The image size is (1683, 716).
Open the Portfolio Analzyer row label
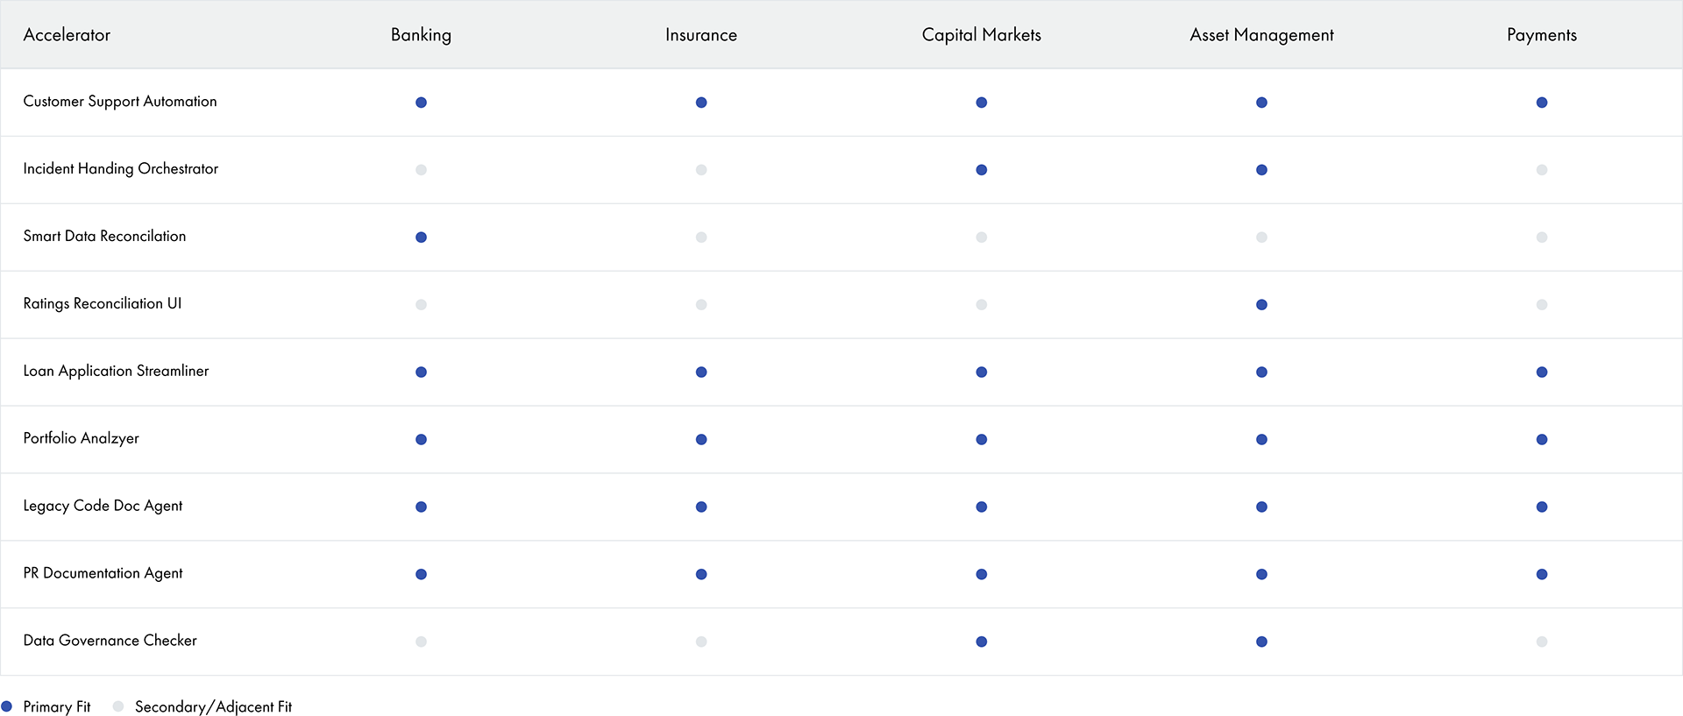[81, 438]
